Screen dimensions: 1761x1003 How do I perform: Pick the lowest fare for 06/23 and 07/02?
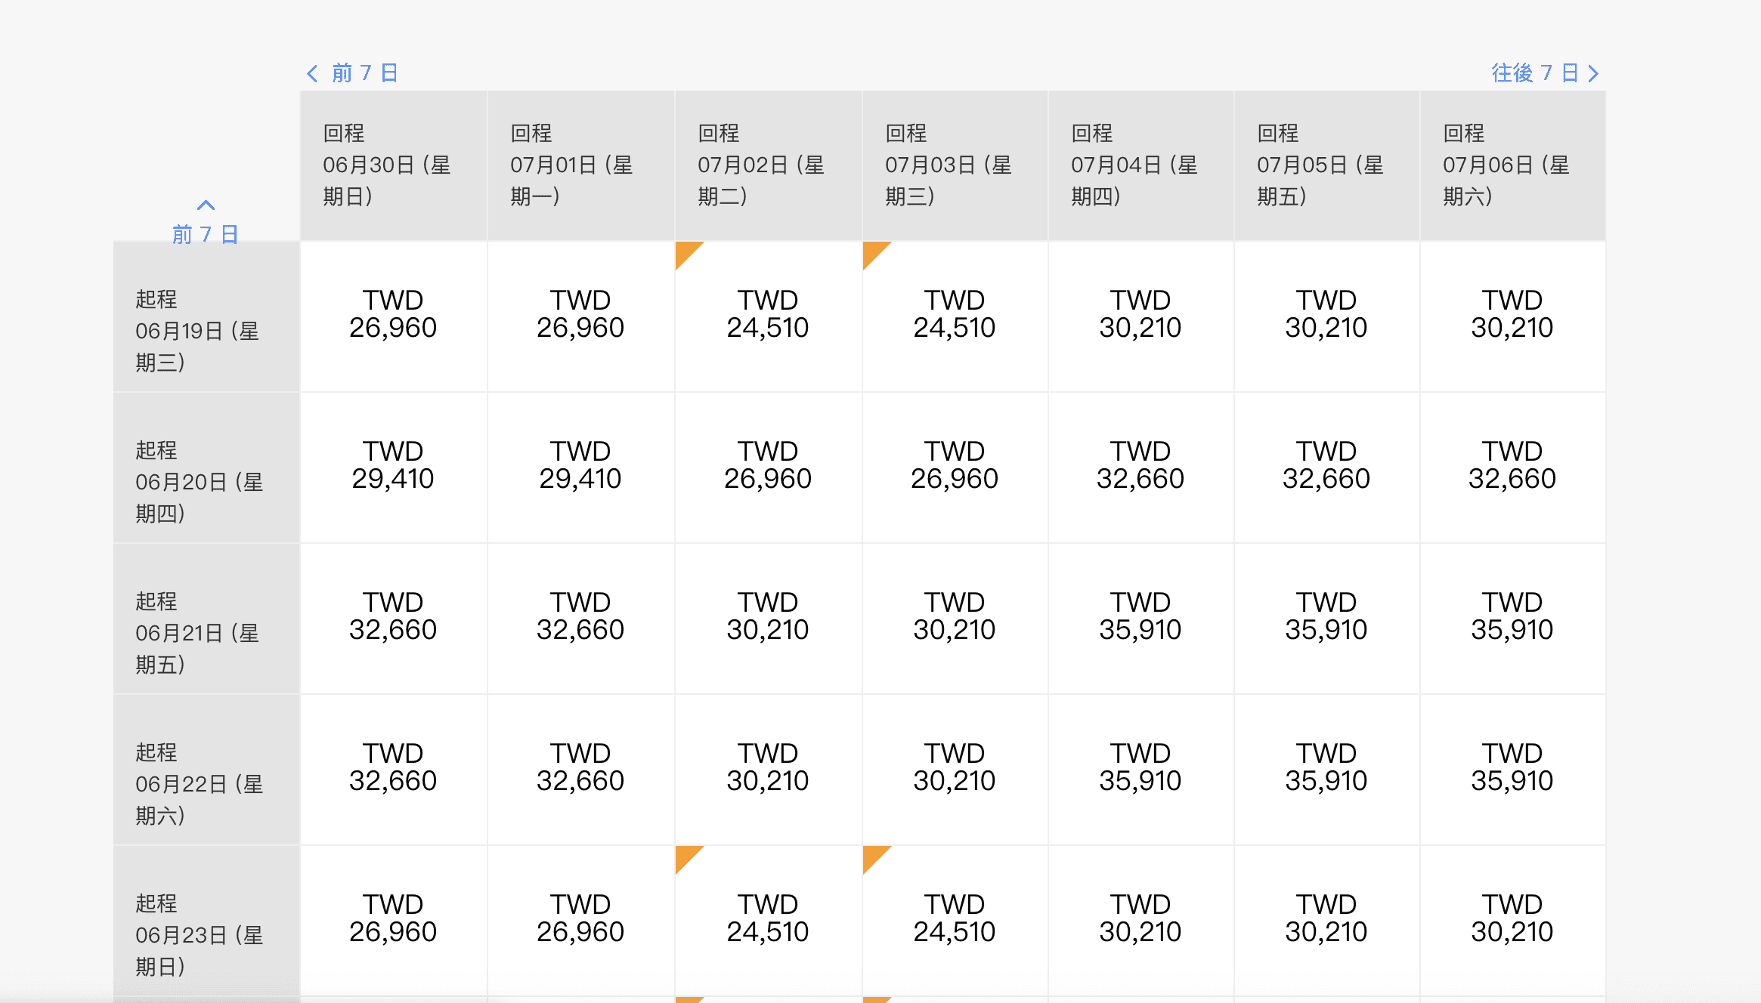[x=768, y=921]
